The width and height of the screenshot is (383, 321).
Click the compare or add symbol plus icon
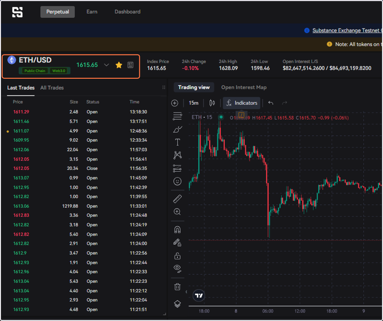175,103
